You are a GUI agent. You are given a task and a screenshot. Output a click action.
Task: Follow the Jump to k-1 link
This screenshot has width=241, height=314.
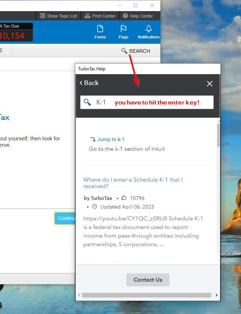click(111, 139)
